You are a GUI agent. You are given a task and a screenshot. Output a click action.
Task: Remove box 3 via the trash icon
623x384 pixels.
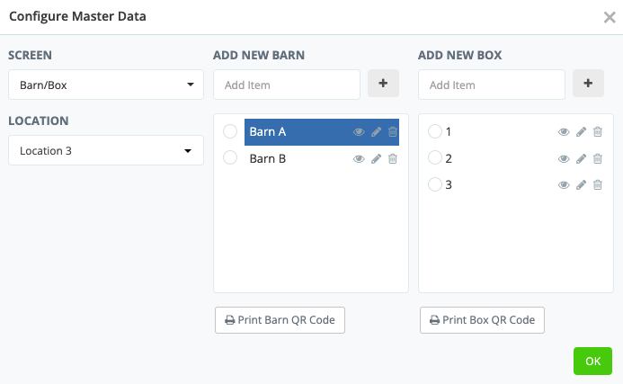598,185
